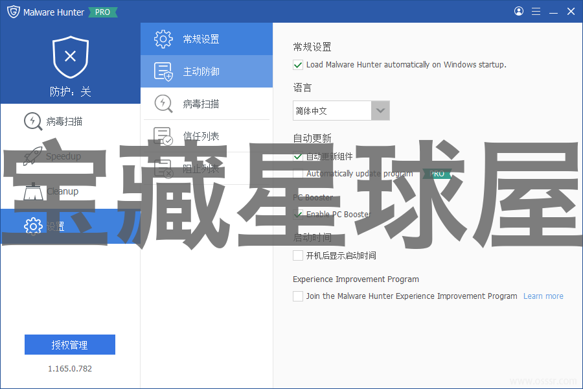The image size is (583, 389).
Task: Check Join Experience Improvement Program box
Action: click(x=298, y=296)
